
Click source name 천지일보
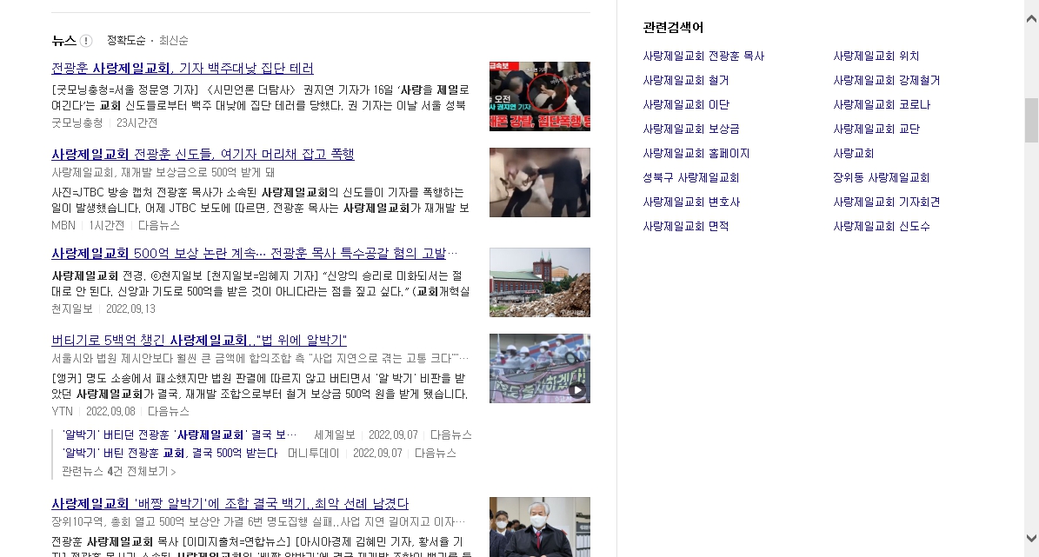click(x=71, y=309)
